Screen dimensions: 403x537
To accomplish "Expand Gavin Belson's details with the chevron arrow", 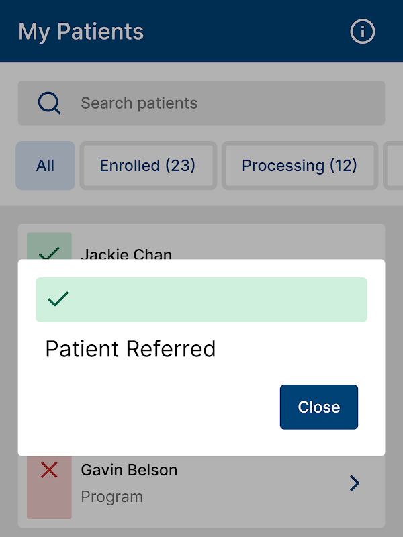I will pyautogui.click(x=355, y=483).
